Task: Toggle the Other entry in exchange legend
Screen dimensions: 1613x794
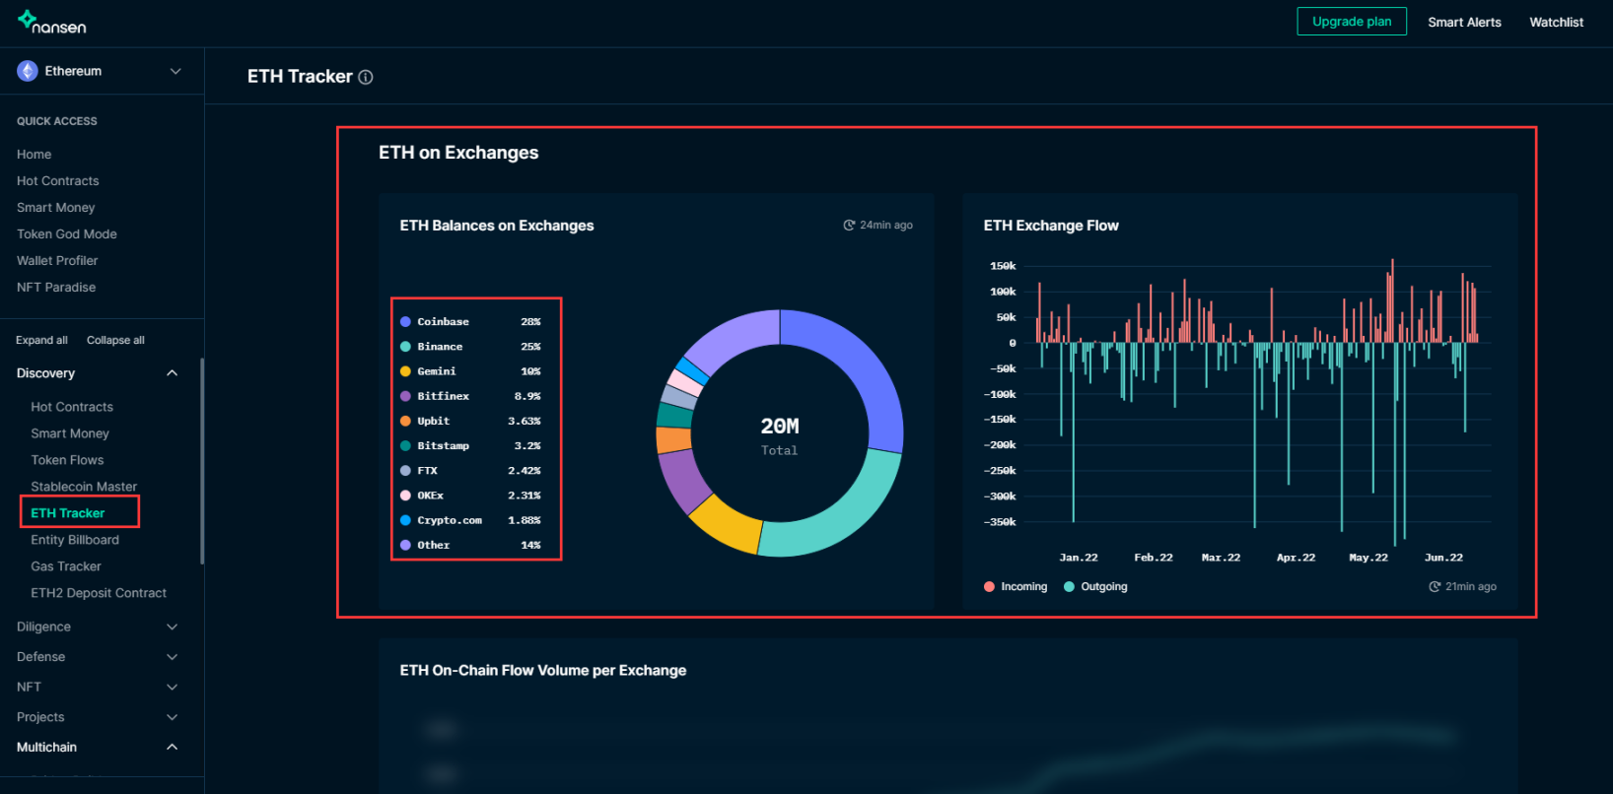Action: [x=433, y=545]
